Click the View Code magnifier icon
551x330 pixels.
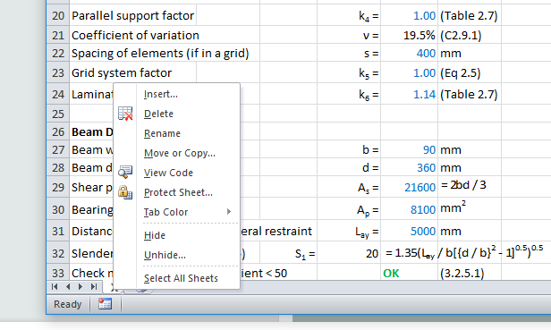click(125, 173)
